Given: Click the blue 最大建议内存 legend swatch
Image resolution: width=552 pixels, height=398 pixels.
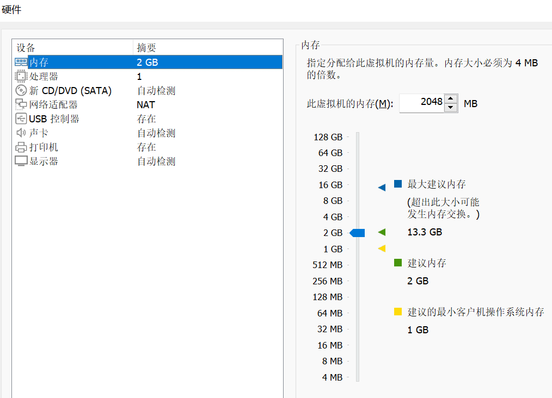Looking at the screenshot, I should pyautogui.click(x=398, y=184).
